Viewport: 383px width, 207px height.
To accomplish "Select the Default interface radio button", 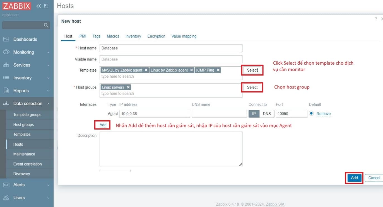I will tap(311, 113).
